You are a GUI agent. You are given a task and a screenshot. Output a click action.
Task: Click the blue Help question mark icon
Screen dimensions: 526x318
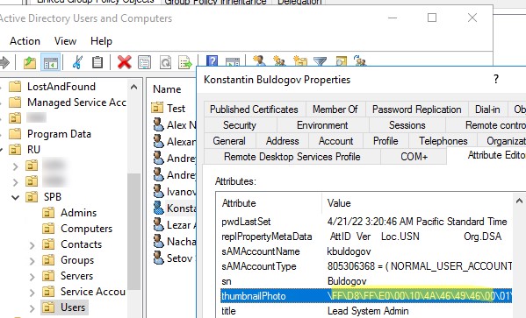click(x=212, y=60)
